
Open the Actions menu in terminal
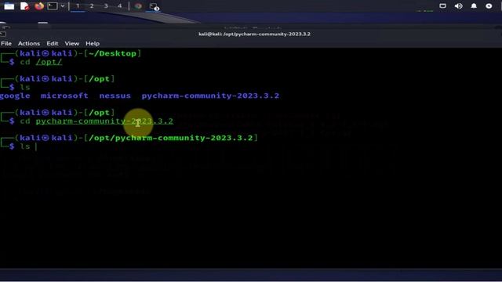(x=29, y=44)
